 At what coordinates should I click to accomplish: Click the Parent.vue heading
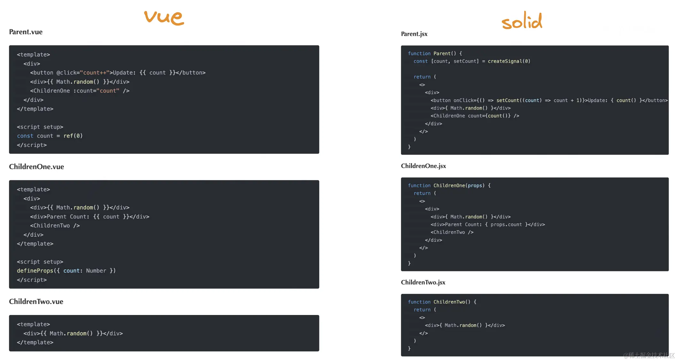click(26, 32)
